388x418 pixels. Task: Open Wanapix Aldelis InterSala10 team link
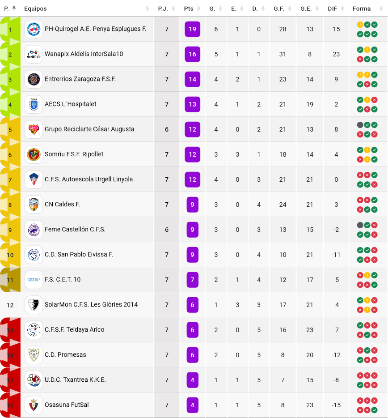pyautogui.click(x=84, y=54)
